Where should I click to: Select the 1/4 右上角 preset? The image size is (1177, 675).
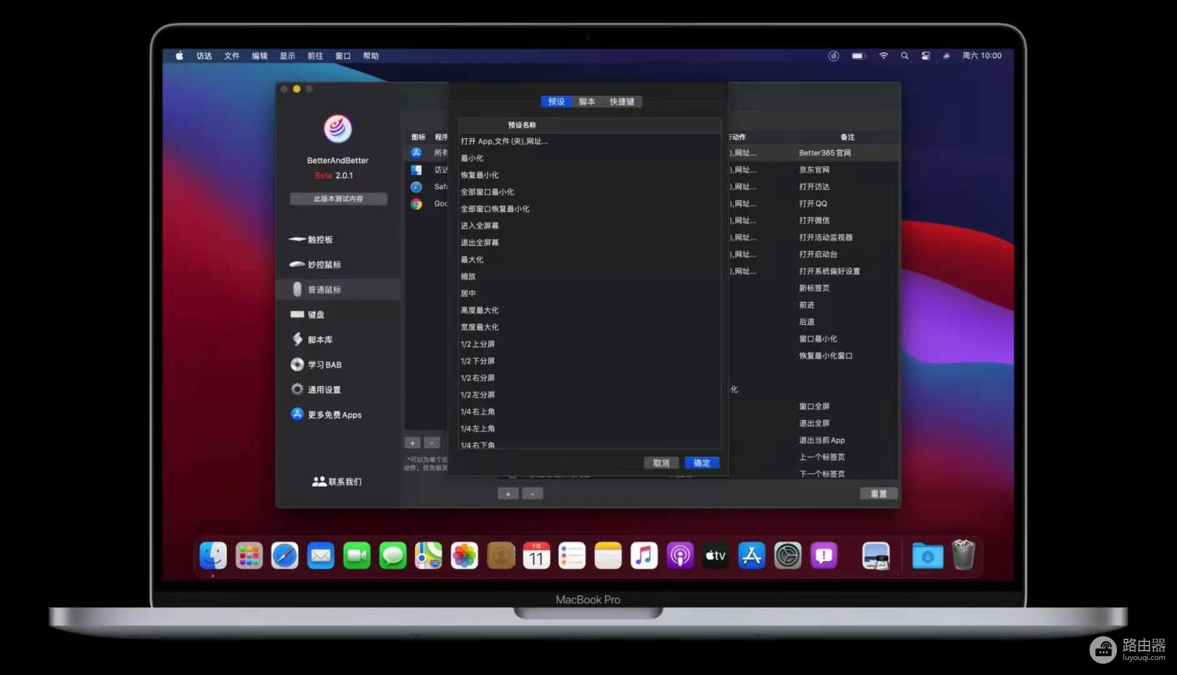click(589, 411)
